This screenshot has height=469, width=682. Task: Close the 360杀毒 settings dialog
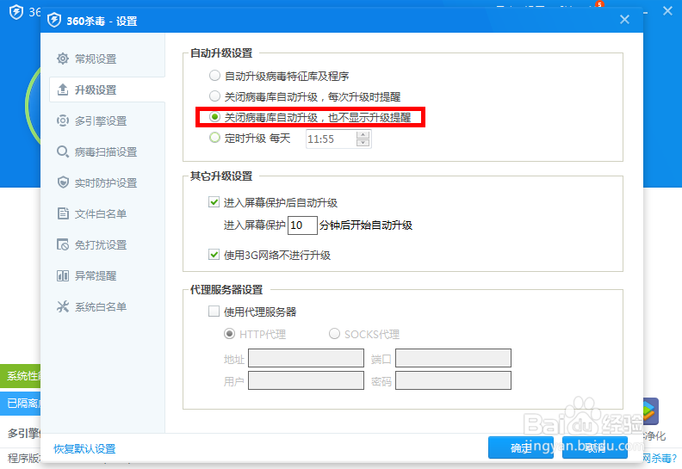(x=624, y=20)
